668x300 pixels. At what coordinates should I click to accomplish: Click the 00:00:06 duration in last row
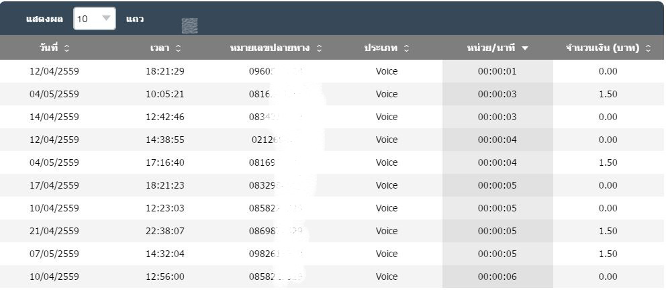(x=497, y=277)
